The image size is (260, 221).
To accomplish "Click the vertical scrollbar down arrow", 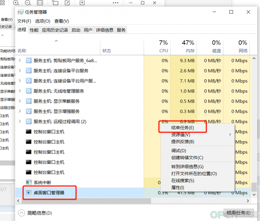I will point(254,194).
